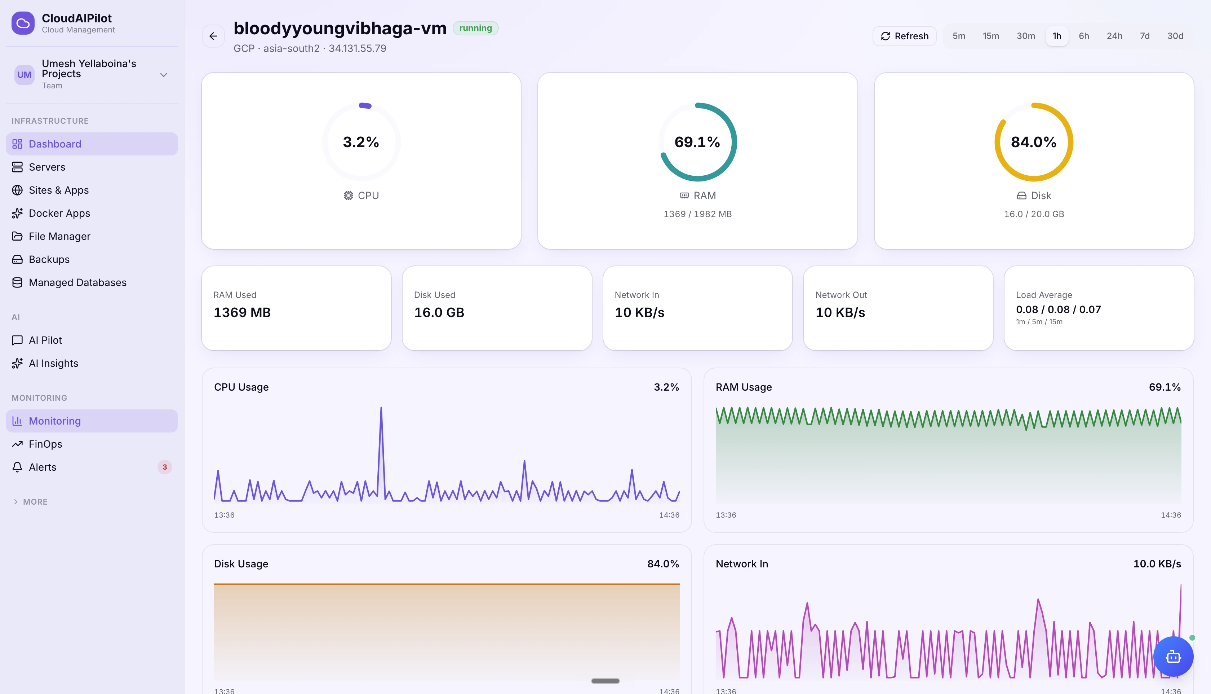The width and height of the screenshot is (1211, 694).
Task: Click the server title bloodyyoungvibhaga-vm
Action: point(340,28)
